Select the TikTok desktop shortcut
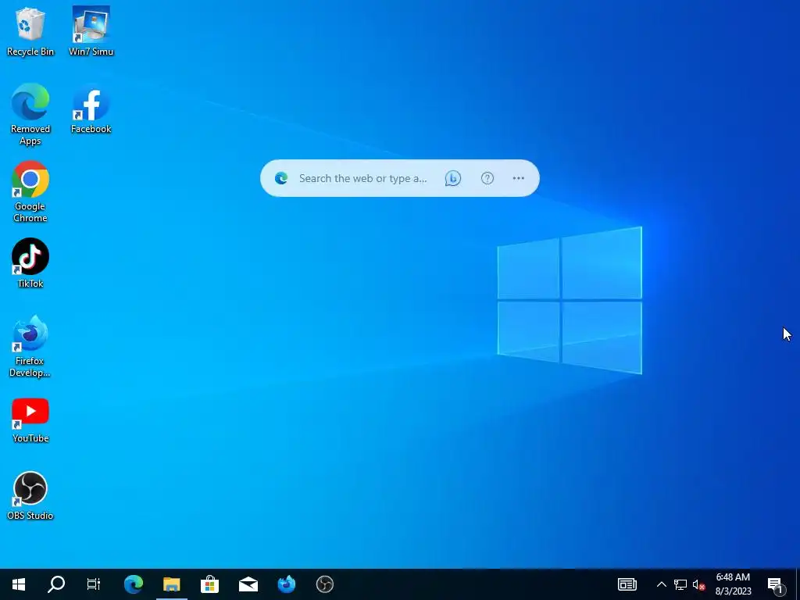800x600 pixels. pyautogui.click(x=30, y=263)
